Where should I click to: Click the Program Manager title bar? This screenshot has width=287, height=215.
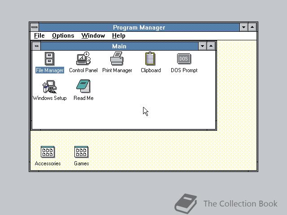click(139, 27)
